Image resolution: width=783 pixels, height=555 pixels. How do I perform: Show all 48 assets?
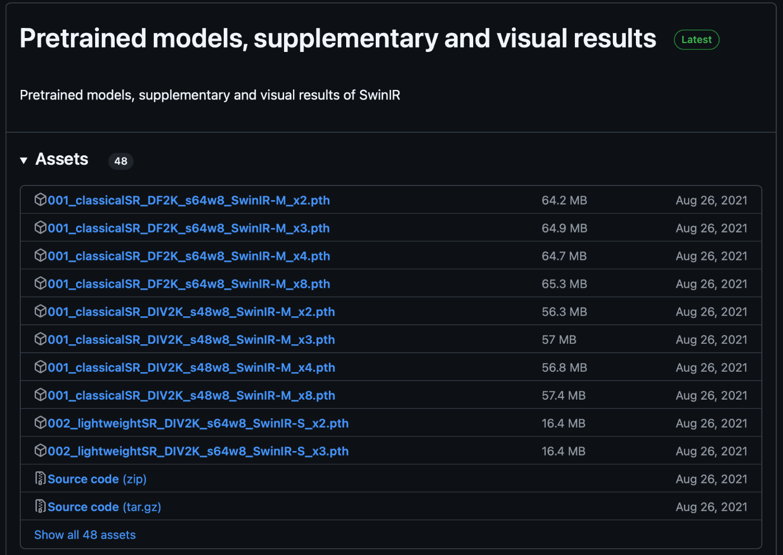tap(85, 535)
